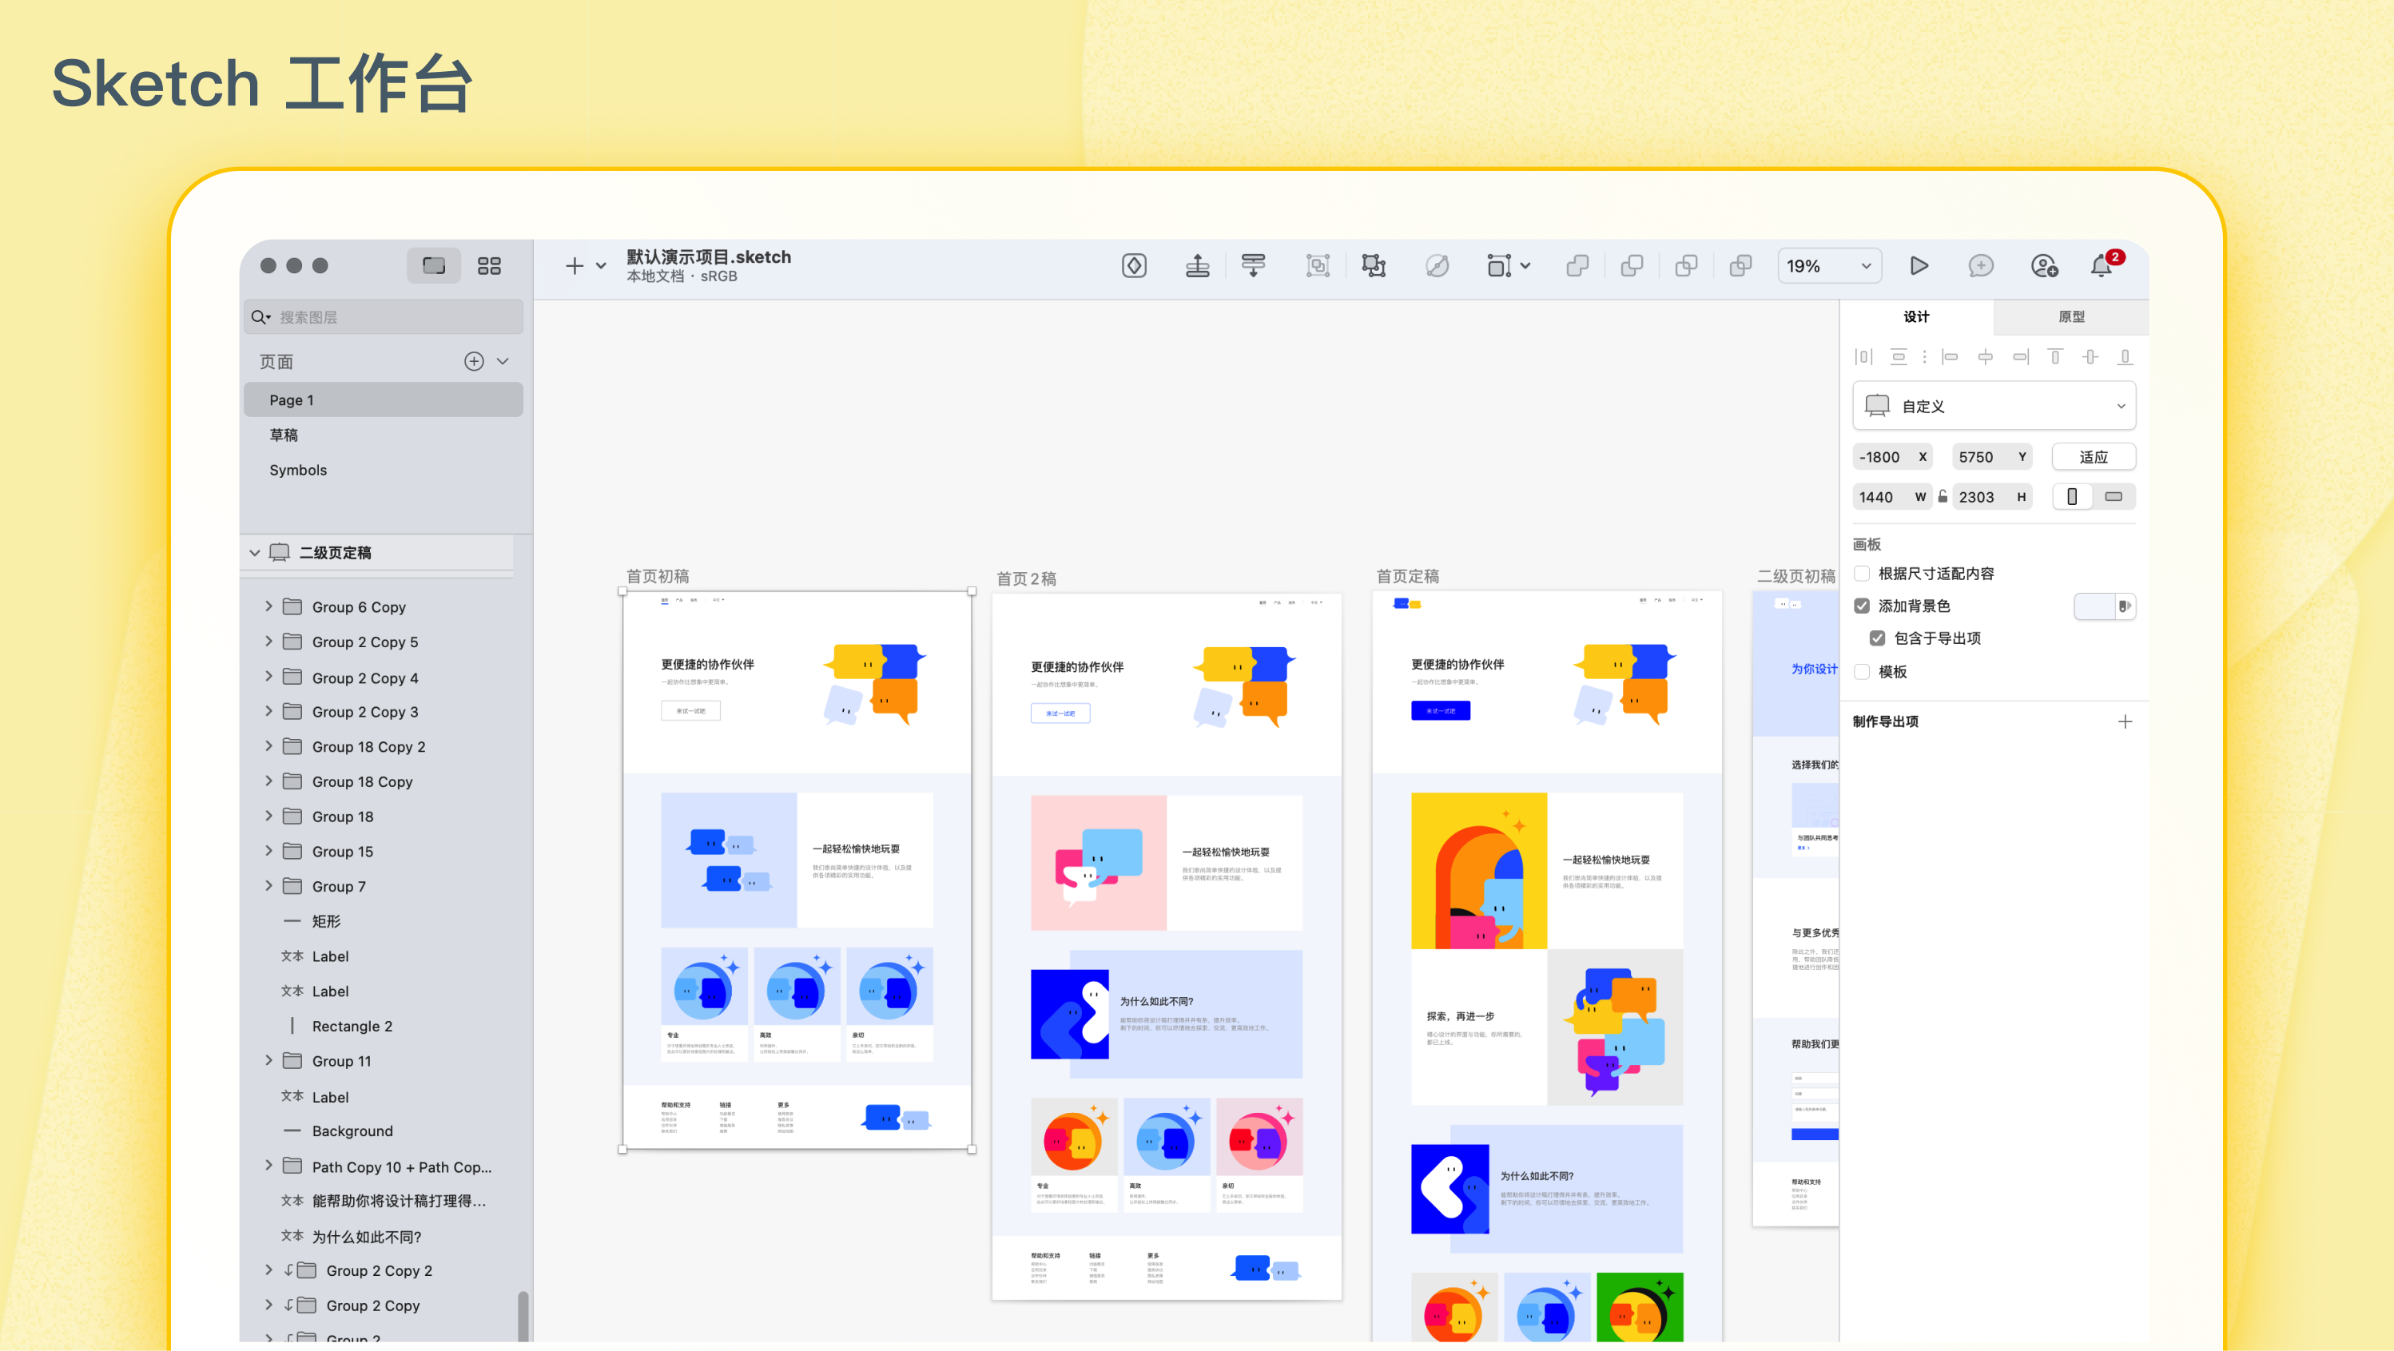Click the align bottom edges icon
This screenshot has width=2394, height=1351.
click(x=2125, y=357)
